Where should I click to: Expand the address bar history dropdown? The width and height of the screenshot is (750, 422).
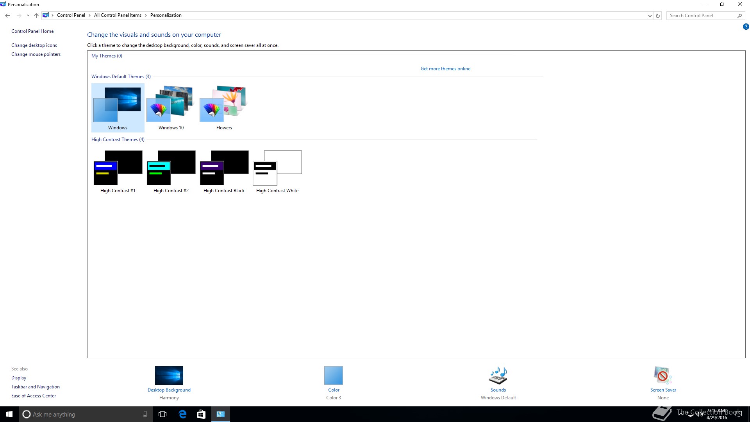[x=650, y=16]
